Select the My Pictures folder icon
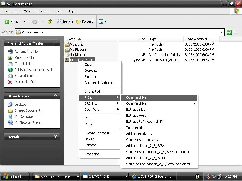Image resolution: width=242 pixels, height=181 pixels. [x=67, y=49]
